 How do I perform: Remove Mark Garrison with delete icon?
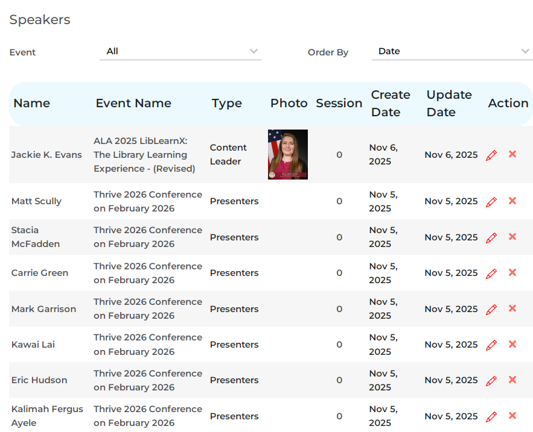(x=512, y=308)
